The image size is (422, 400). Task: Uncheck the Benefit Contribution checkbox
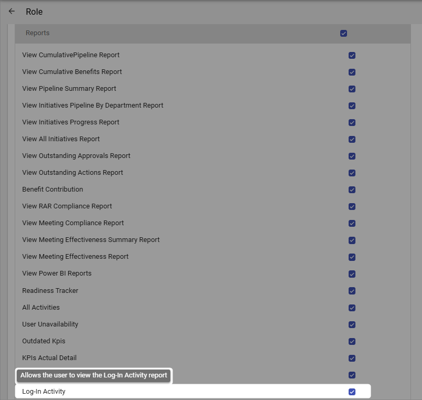click(352, 190)
